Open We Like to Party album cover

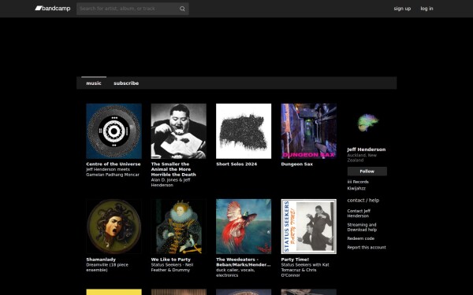(x=179, y=227)
